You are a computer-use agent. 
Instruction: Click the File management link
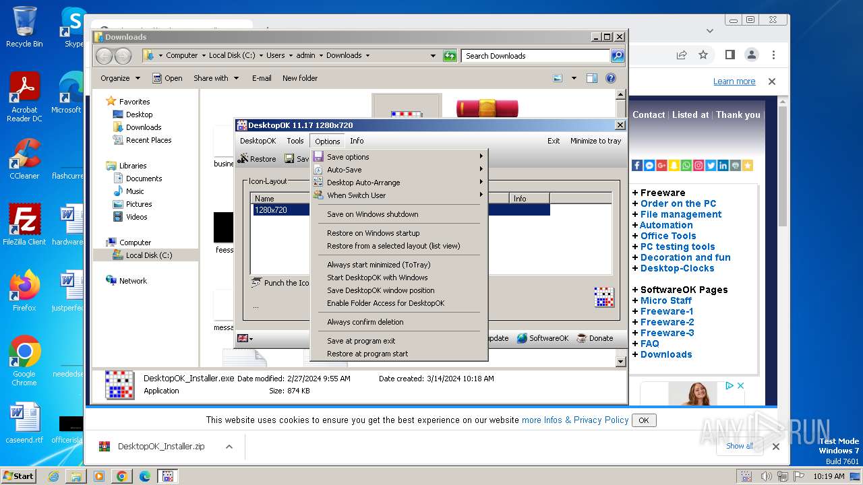[681, 214]
